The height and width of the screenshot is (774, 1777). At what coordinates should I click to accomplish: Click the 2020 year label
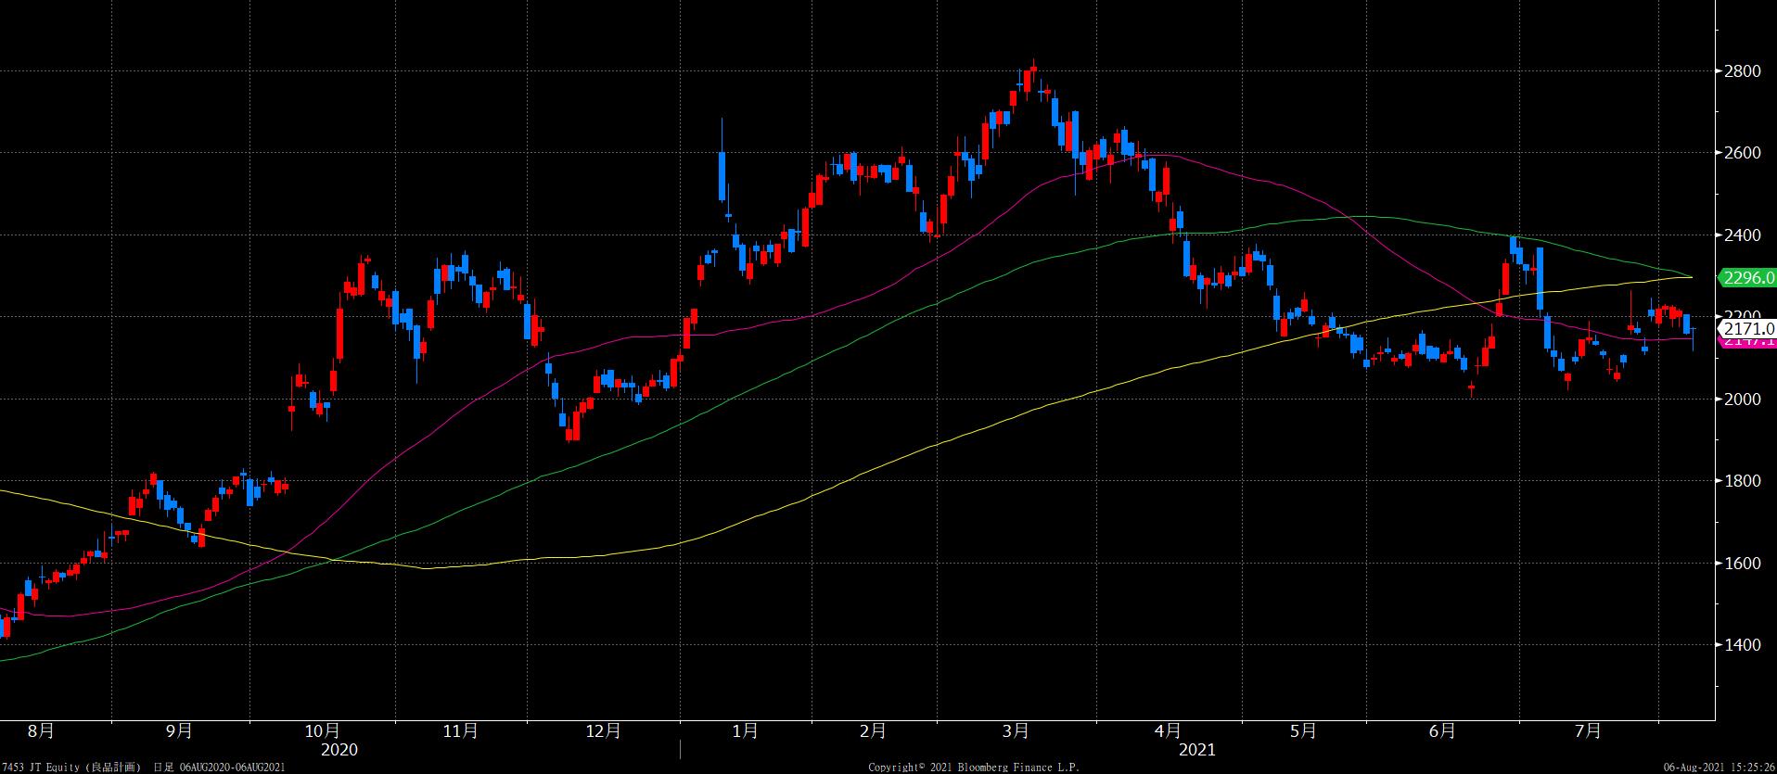click(x=339, y=750)
